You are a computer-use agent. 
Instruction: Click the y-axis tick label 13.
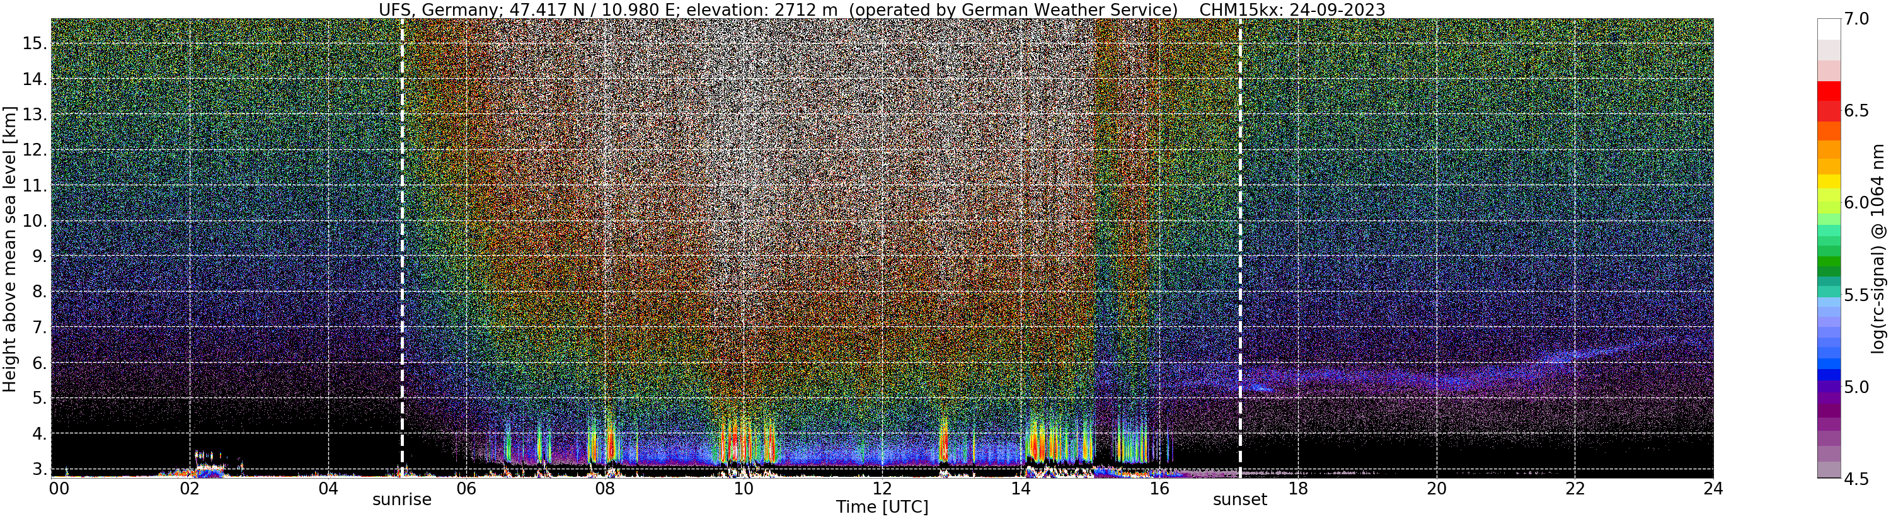(35, 115)
